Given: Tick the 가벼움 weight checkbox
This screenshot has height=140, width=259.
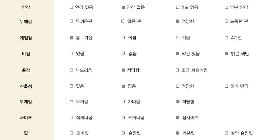Looking at the screenshot, I should coord(123,102).
